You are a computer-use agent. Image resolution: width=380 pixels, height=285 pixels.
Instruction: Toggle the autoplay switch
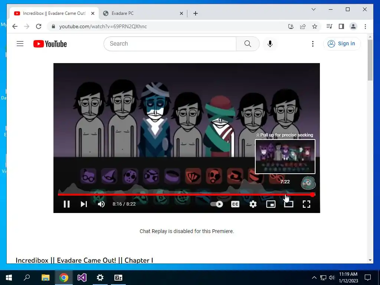[x=217, y=204]
